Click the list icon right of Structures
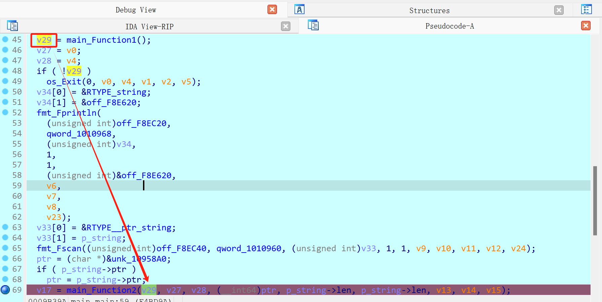This screenshot has width=602, height=302. pyautogui.click(x=586, y=9)
